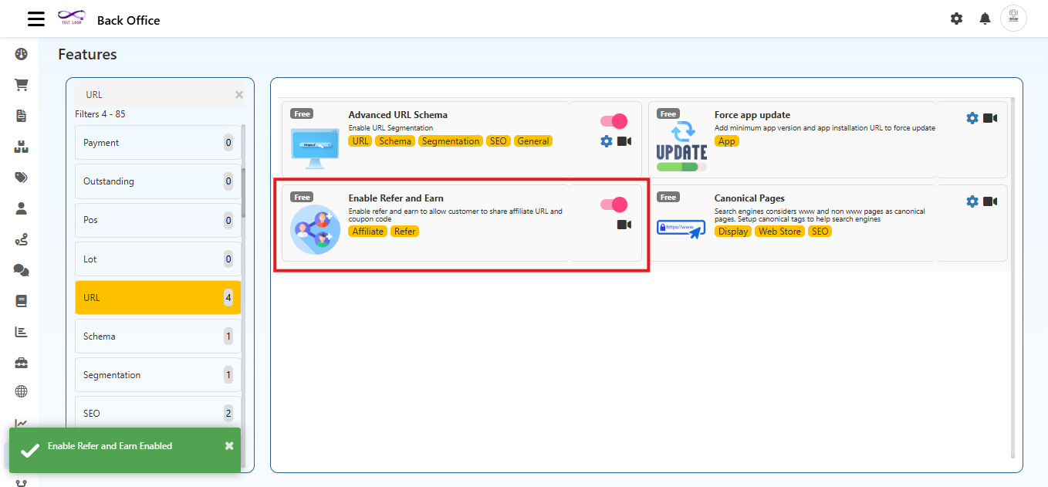Turn off the Enable Refer and Earn switch
This screenshot has width=1048, height=487.
pos(614,205)
